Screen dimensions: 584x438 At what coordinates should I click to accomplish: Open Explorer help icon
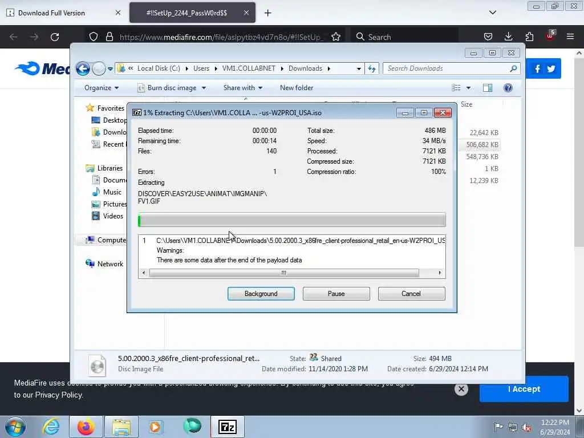point(508,88)
